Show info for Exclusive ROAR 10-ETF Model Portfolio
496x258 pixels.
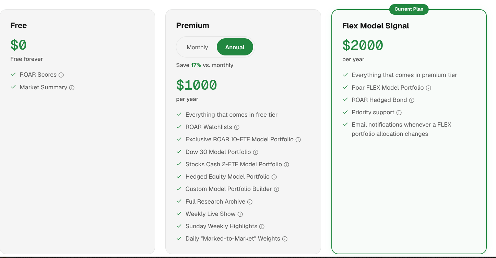pyautogui.click(x=298, y=140)
